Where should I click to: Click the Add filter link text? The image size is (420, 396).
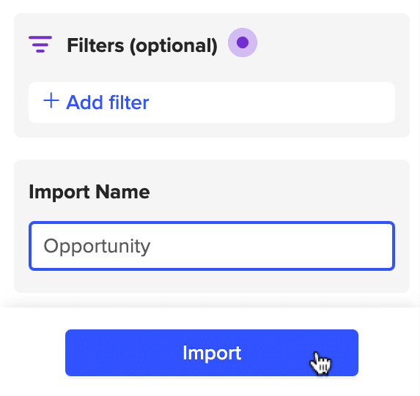coord(108,102)
